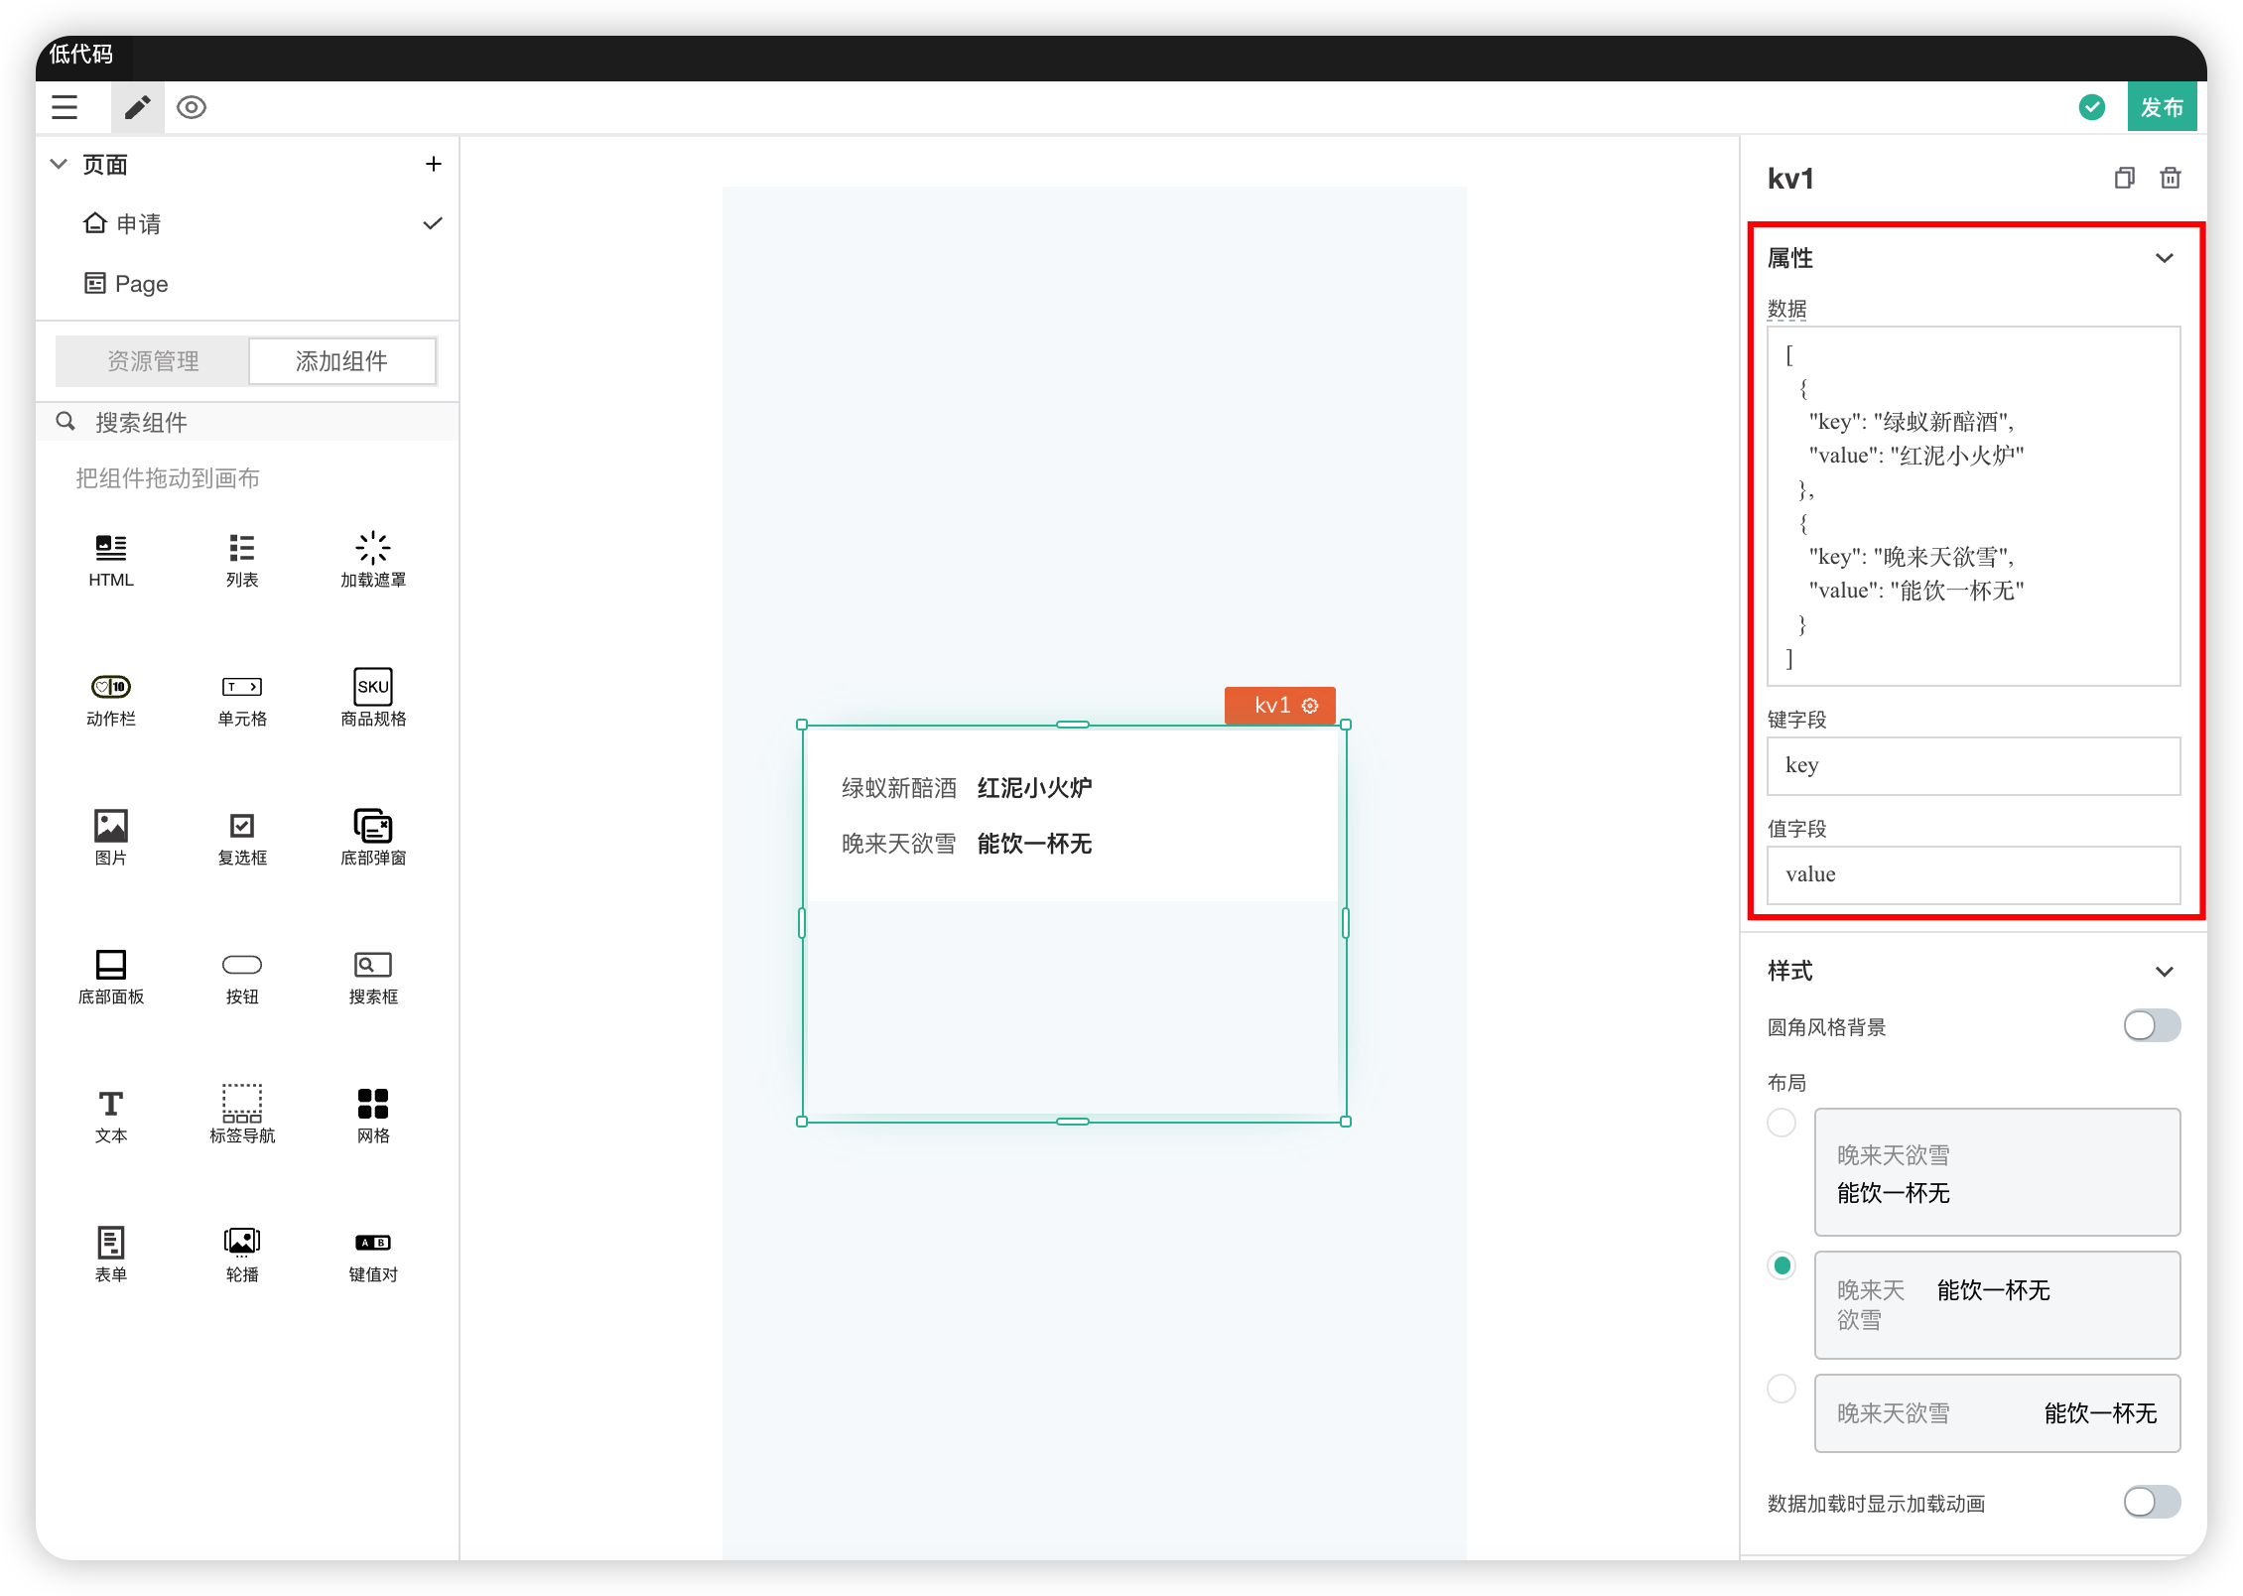Screen dimensions: 2243x1596
Task: Enable the 圆角风格背景 switch
Action: coord(2151,1025)
